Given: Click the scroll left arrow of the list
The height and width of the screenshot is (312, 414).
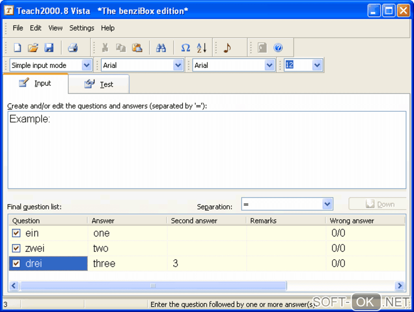Looking at the screenshot, I should pos(14,286).
